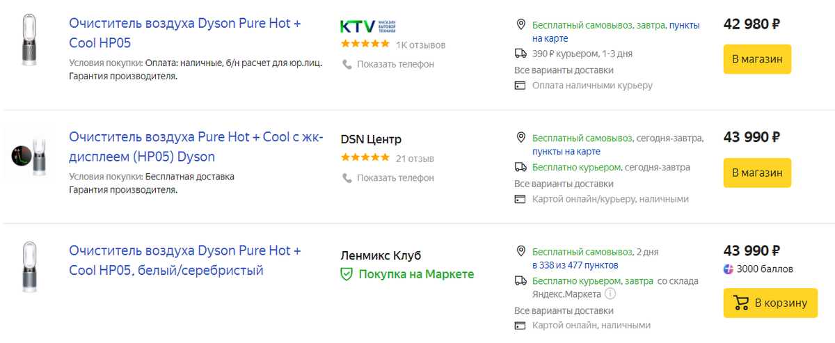Go to KTV store via В магазин button
Screen dimensions: 835x343
coord(758,59)
